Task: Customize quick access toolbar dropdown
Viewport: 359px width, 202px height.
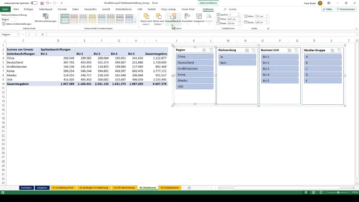Action: 61,3
